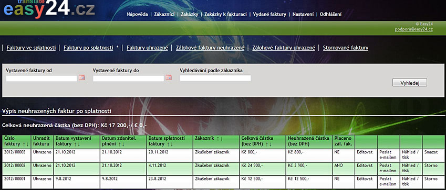Focus Vyhledávání podle zákazníka input field
446x190 pixels.
click(215, 78)
